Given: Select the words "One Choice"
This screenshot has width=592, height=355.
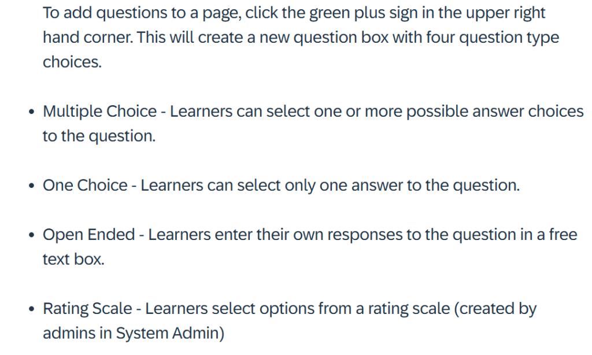Looking at the screenshot, I should coord(85,186).
